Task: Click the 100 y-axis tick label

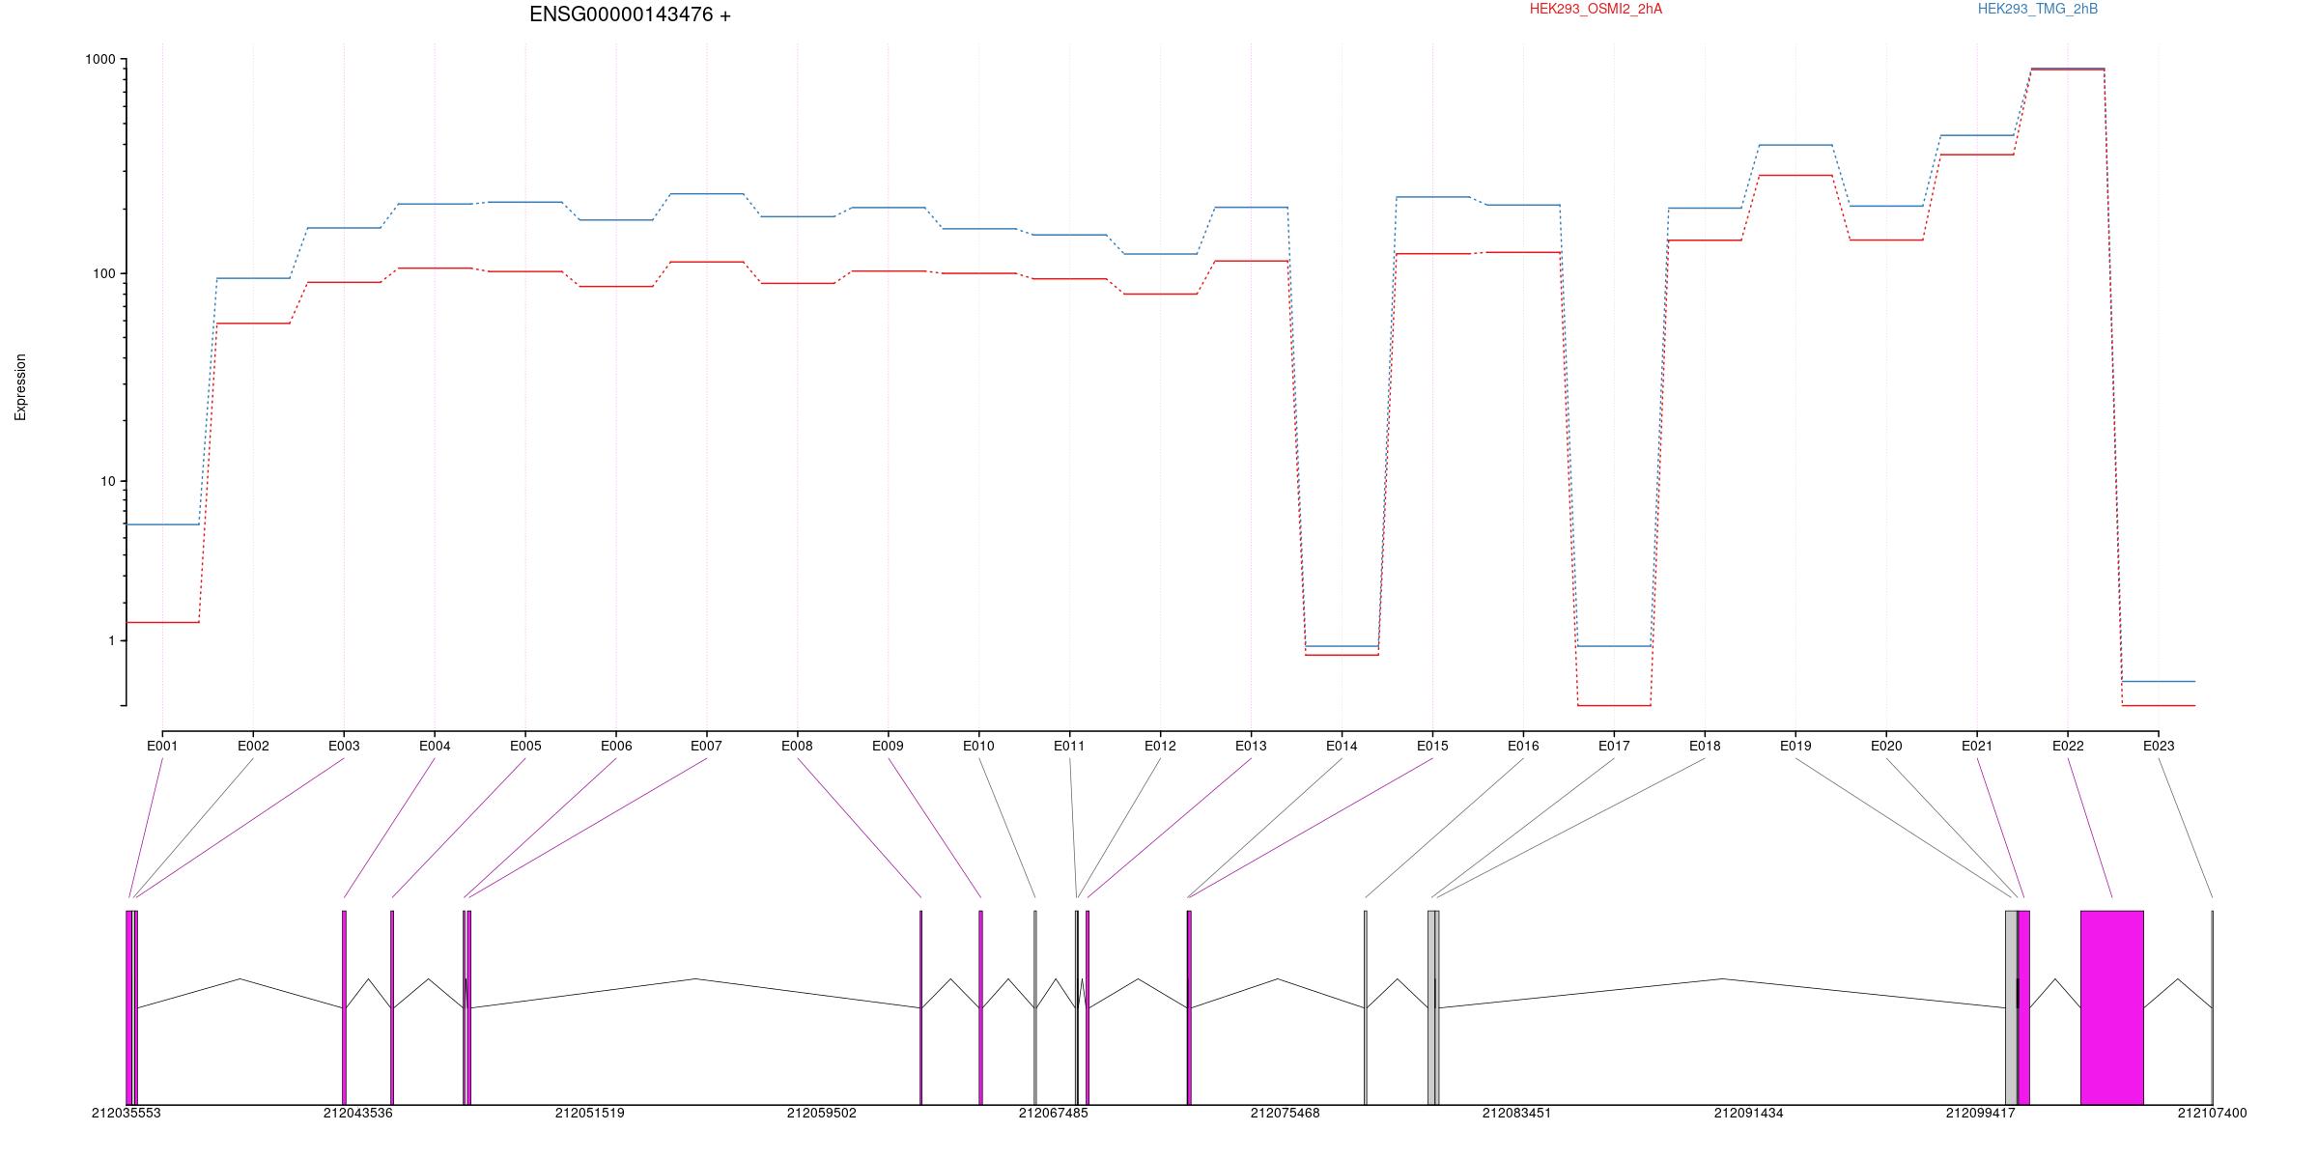Action: coord(103,273)
